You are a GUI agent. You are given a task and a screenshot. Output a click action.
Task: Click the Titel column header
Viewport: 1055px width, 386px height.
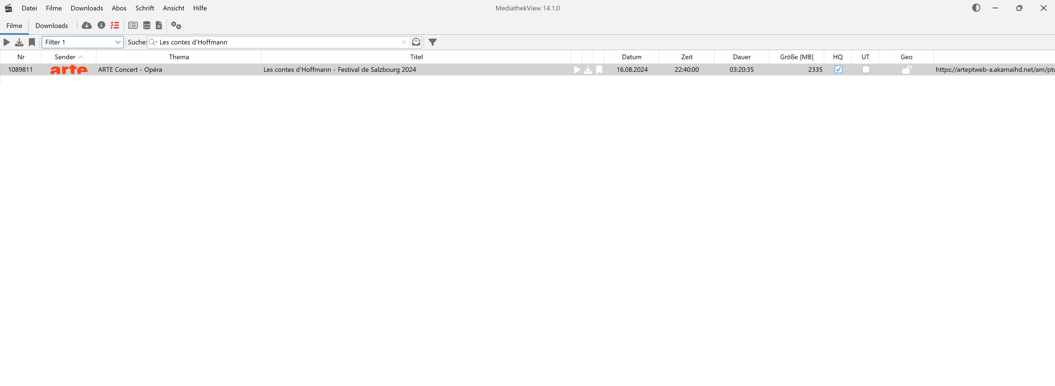pyautogui.click(x=416, y=57)
